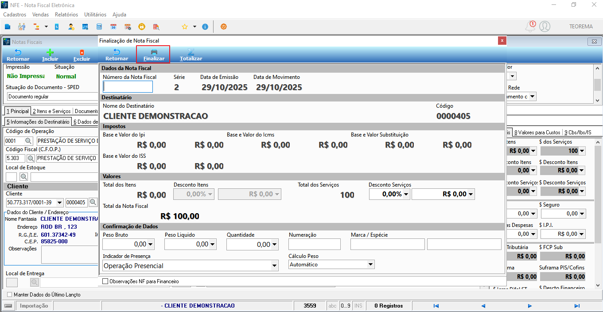
Task: Open dropdown arrow next to the star icon
Action: (x=195, y=27)
